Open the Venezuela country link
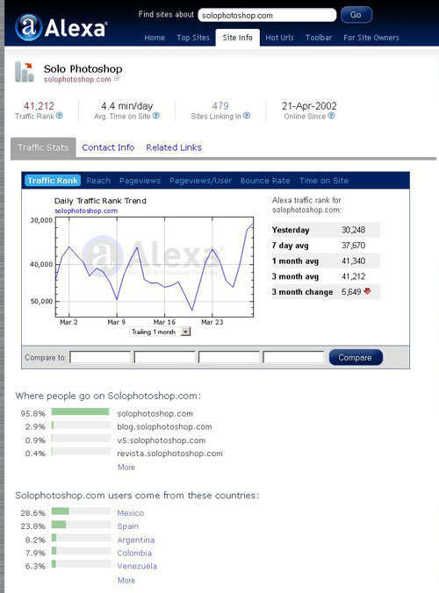 click(x=137, y=566)
